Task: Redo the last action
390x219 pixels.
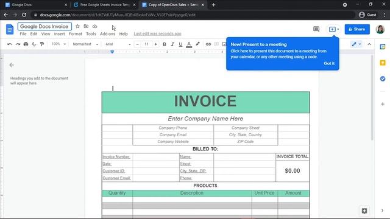Action: tap(18, 44)
